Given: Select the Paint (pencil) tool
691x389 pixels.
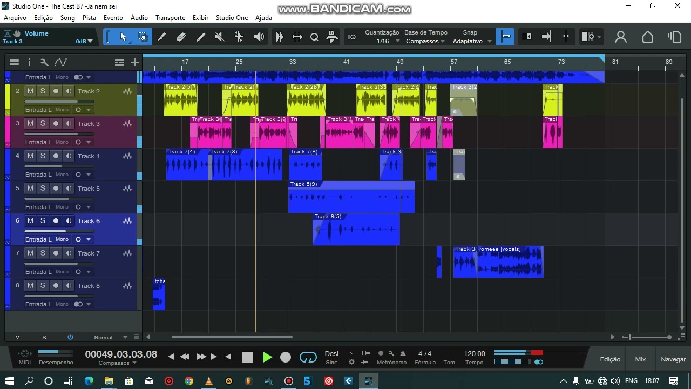Looking at the screenshot, I should tap(201, 37).
